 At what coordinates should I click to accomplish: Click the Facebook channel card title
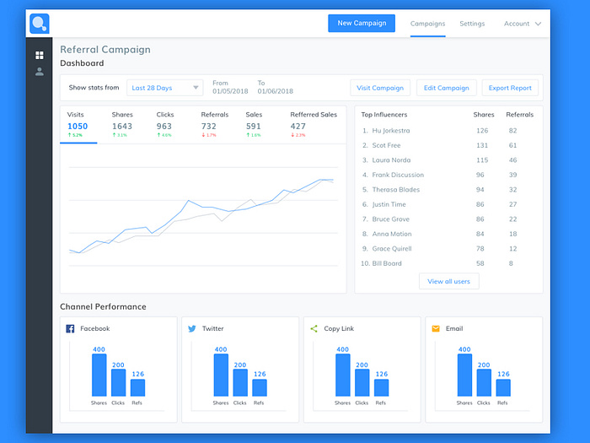coord(94,328)
